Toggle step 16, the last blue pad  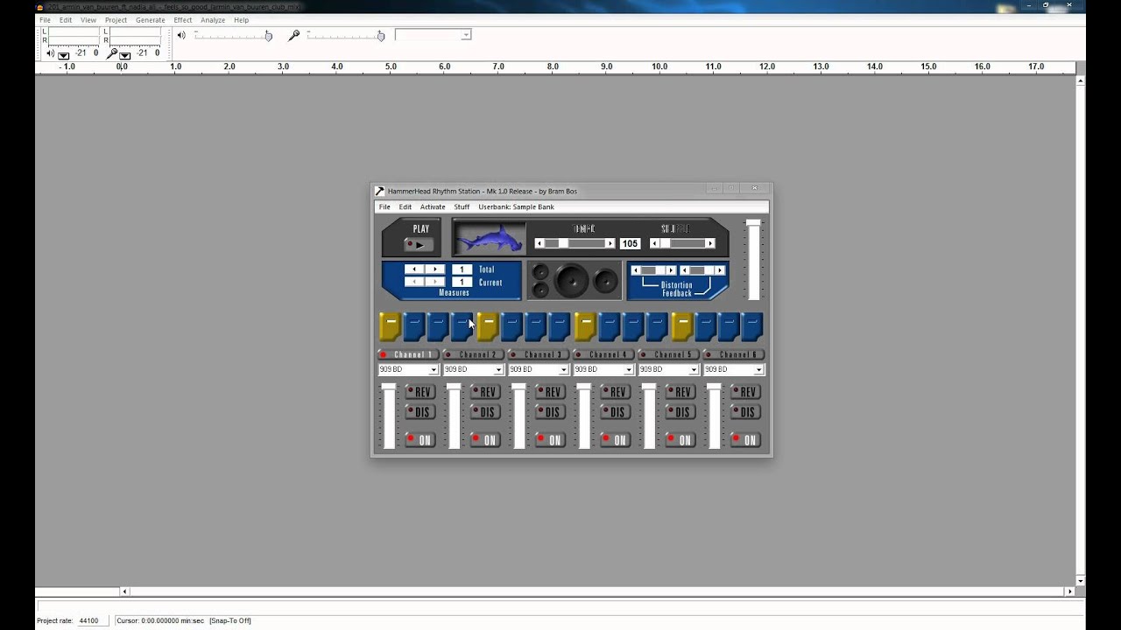pos(753,326)
